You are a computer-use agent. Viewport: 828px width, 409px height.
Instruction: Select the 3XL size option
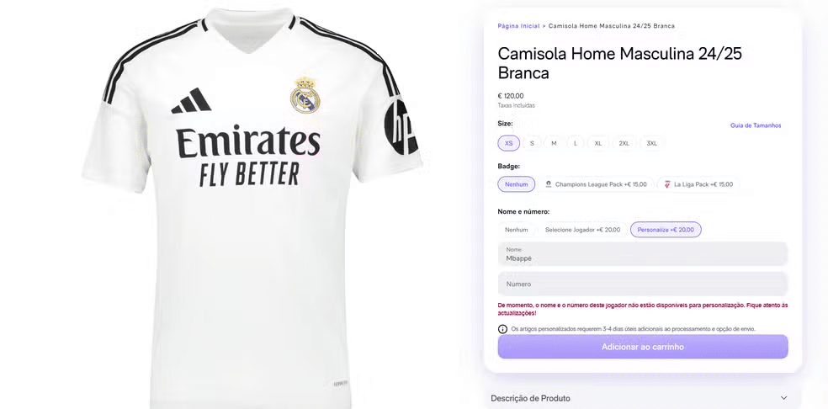tap(652, 143)
